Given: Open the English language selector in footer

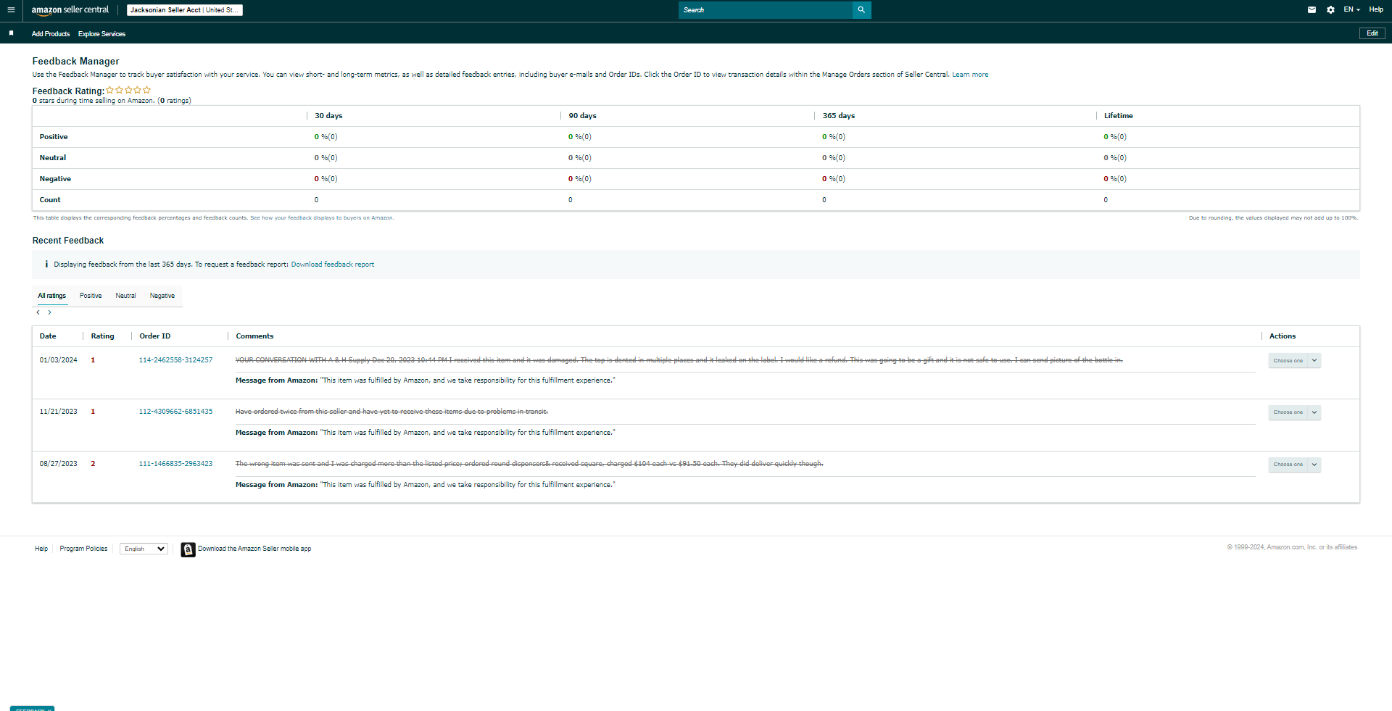Looking at the screenshot, I should point(144,549).
